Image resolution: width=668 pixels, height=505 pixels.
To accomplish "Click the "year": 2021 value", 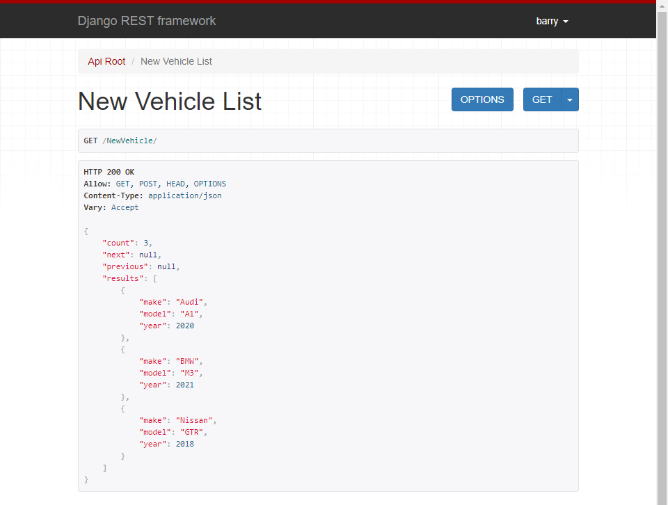I will tap(185, 385).
